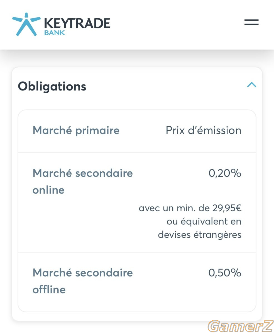The width and height of the screenshot is (274, 334).
Task: Click the word 'offline' in last row
Action: 49,289
